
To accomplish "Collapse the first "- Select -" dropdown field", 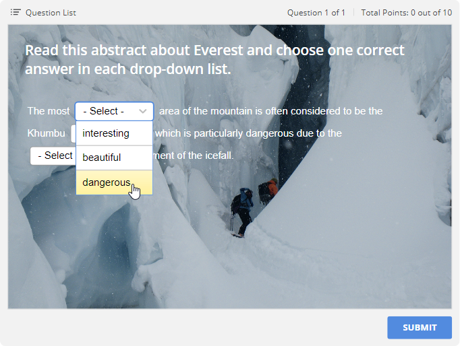I will coord(108,111).
